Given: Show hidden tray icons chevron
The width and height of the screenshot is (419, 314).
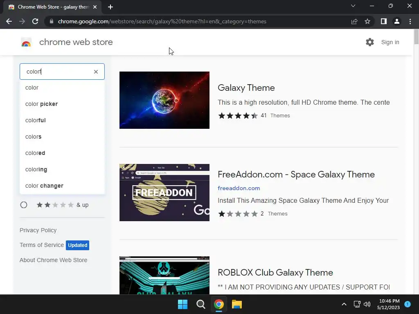Looking at the screenshot, I should tap(344, 304).
